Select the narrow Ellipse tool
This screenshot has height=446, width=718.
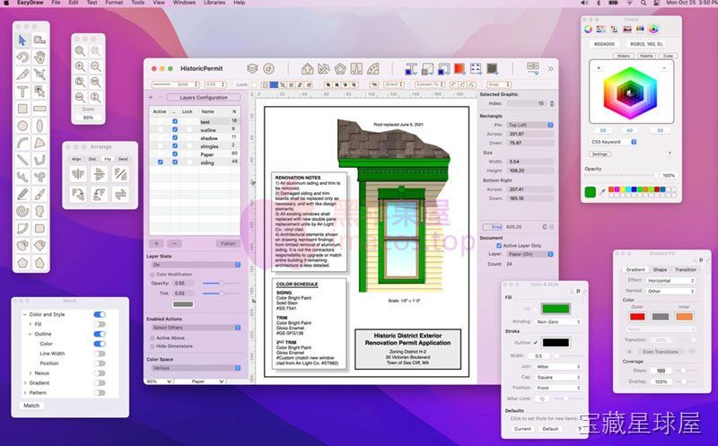pyautogui.click(x=39, y=126)
